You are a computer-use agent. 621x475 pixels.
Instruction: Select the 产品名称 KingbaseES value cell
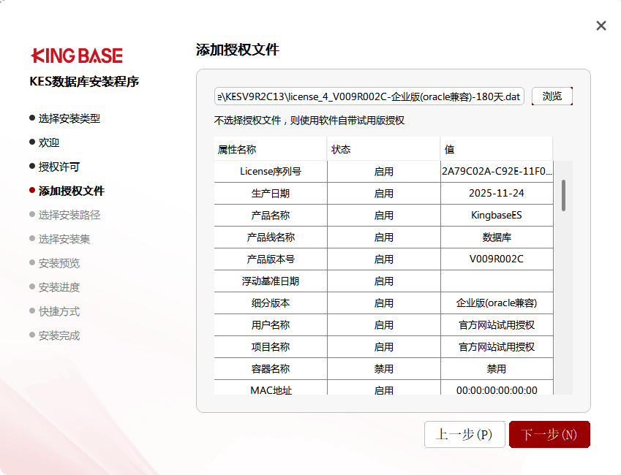[497, 216]
